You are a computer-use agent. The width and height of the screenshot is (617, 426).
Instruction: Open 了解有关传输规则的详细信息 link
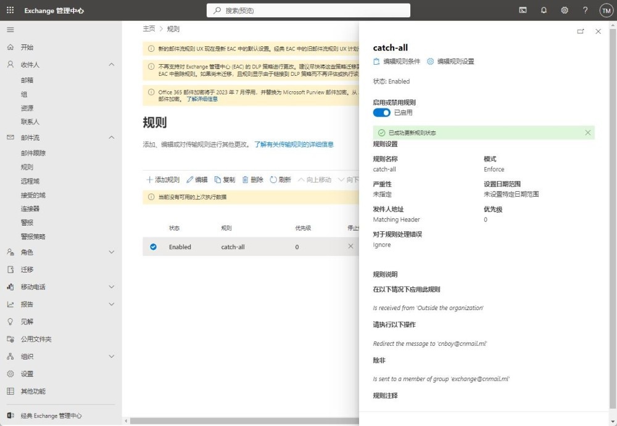click(x=294, y=144)
